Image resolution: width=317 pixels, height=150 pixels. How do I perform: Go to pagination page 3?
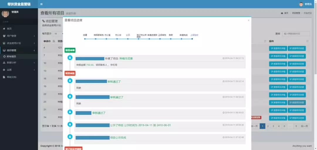pos(273,126)
